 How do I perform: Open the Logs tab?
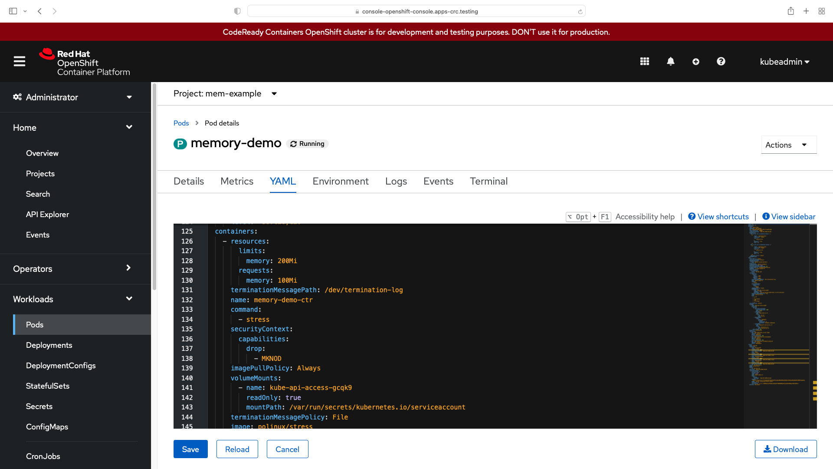coord(396,182)
